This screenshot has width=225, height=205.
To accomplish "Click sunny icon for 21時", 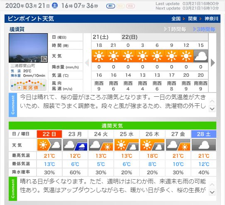I will click(113, 56).
